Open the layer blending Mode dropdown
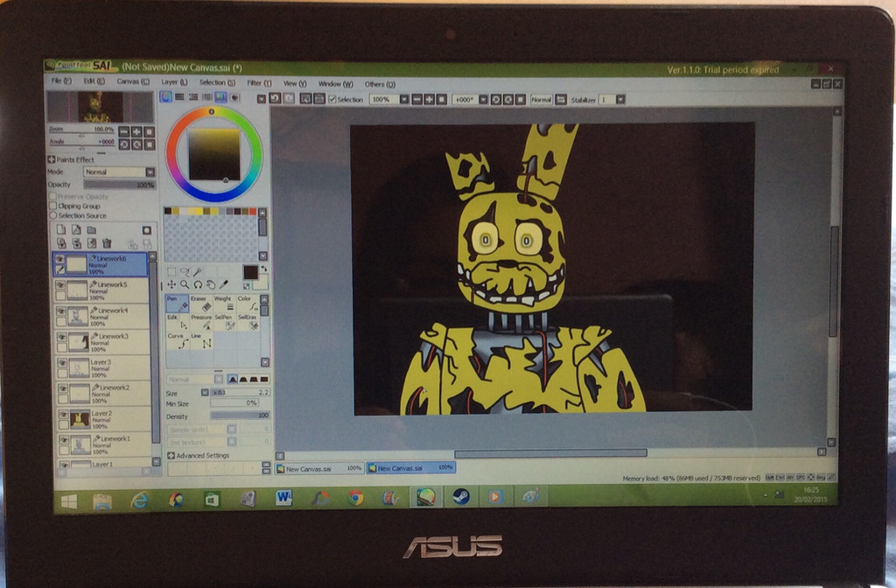The height and width of the screenshot is (588, 896). (x=119, y=172)
